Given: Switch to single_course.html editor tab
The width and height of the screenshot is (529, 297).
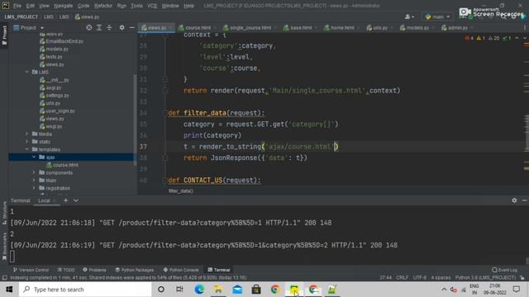Looking at the screenshot, I should coord(250,27).
